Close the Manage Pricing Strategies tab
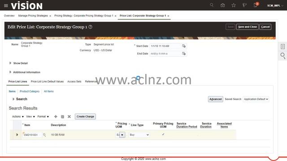 (50, 16)
